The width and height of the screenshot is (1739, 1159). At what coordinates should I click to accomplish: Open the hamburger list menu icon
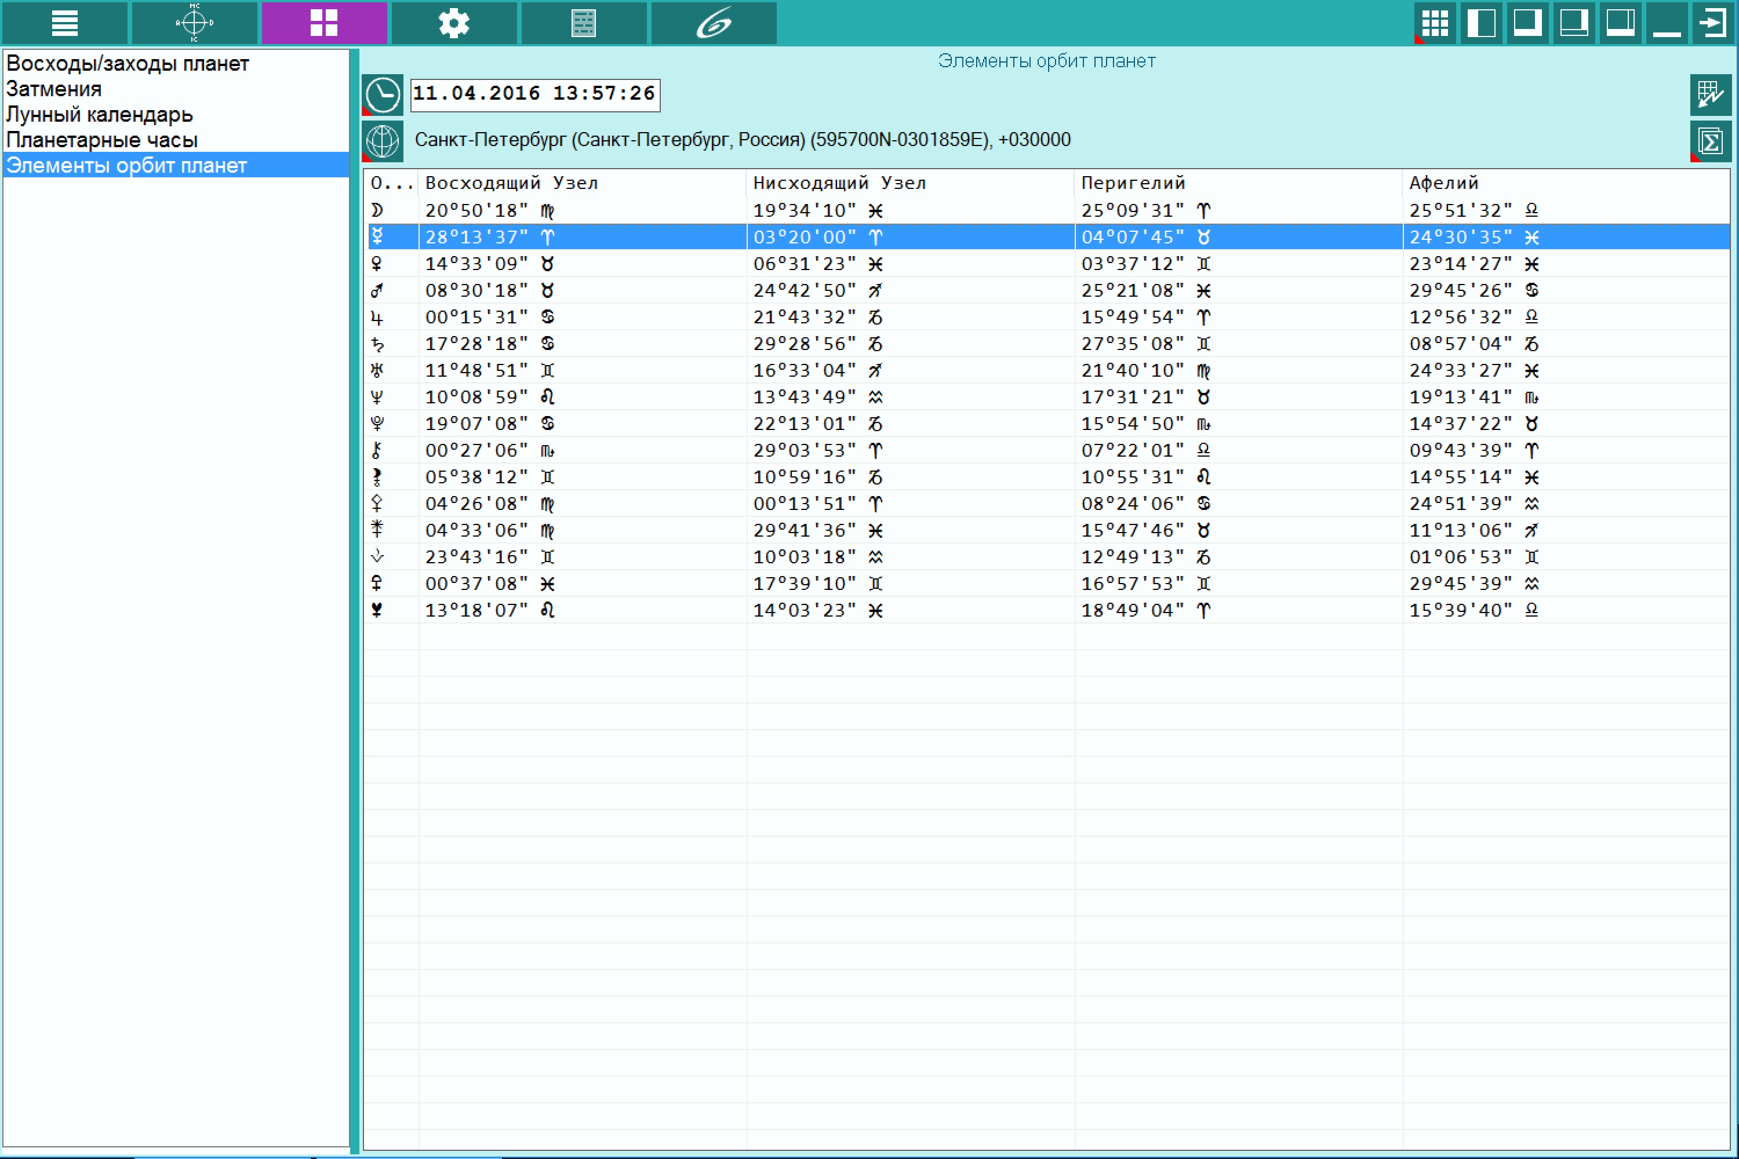pyautogui.click(x=64, y=23)
